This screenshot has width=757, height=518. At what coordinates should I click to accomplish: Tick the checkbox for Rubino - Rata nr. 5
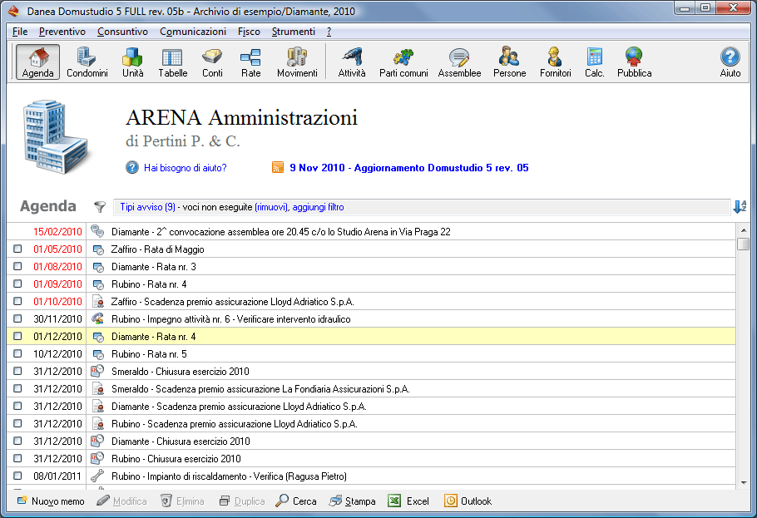point(17,353)
